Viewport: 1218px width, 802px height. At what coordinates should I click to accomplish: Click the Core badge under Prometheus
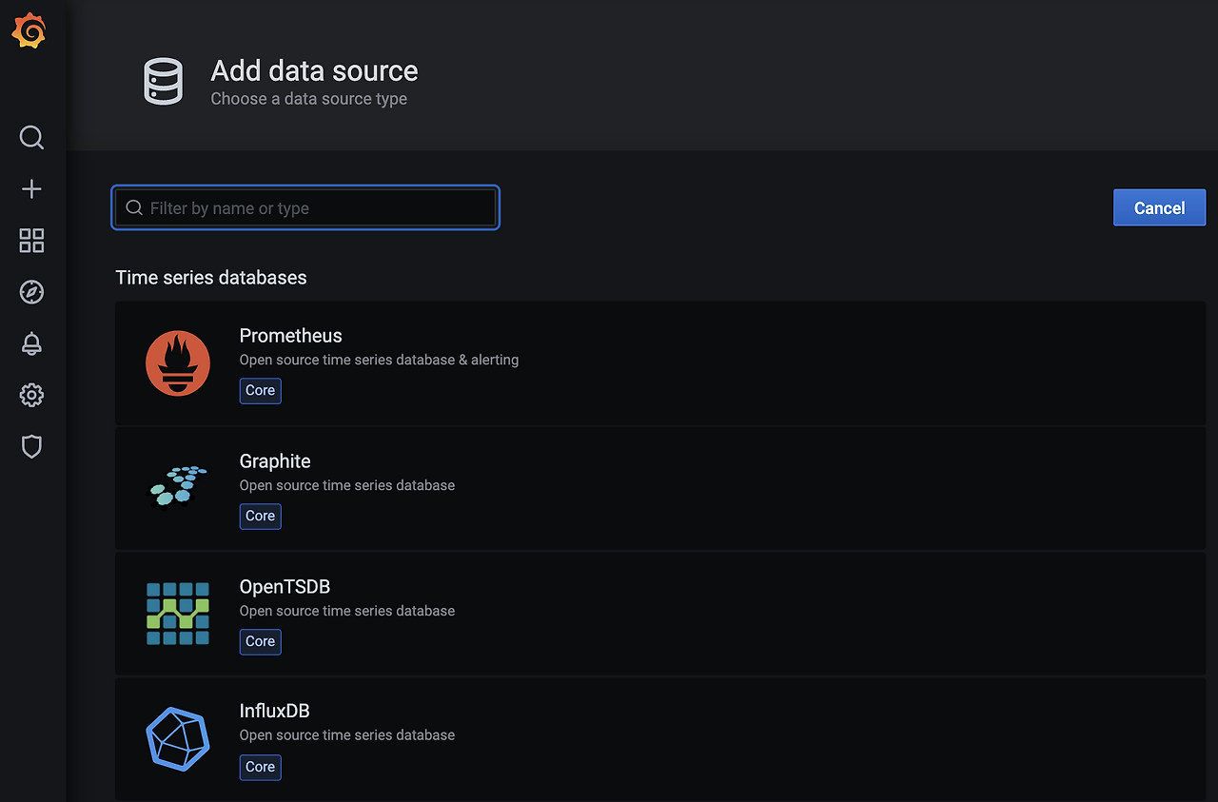point(260,391)
